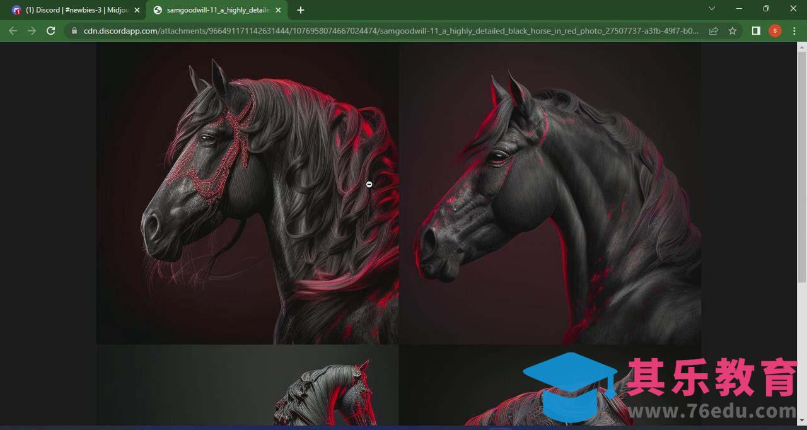Image resolution: width=807 pixels, height=430 pixels.
Task: Expand the tab search chevron
Action: point(712,9)
